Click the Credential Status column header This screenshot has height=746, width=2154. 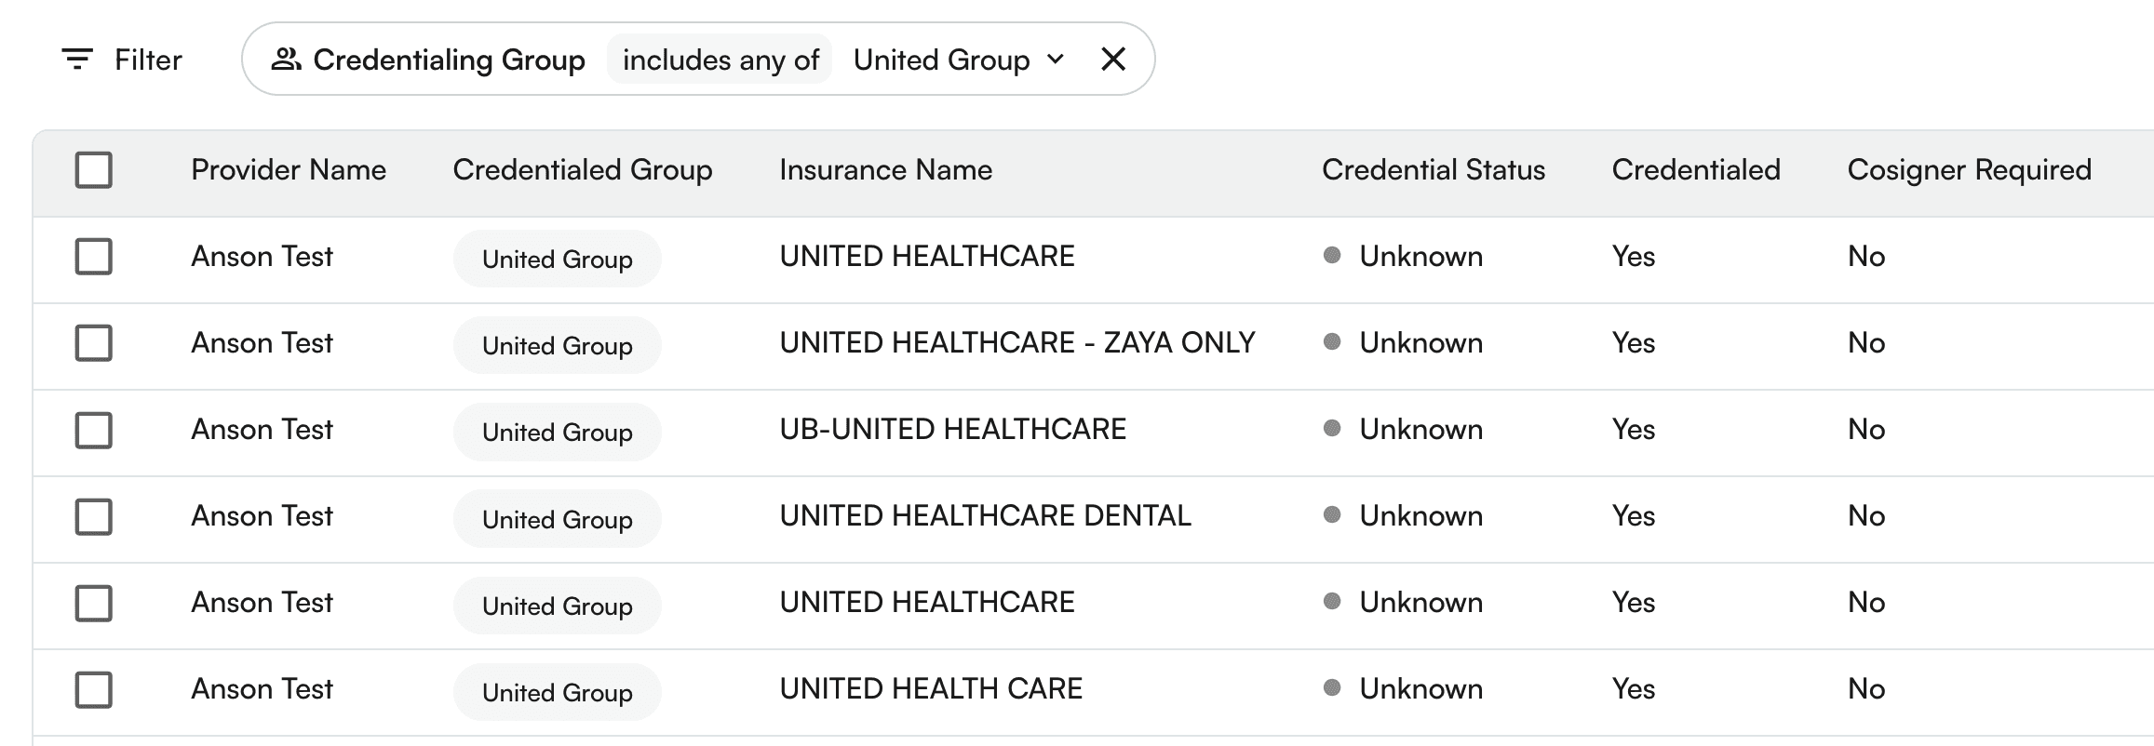click(x=1433, y=170)
